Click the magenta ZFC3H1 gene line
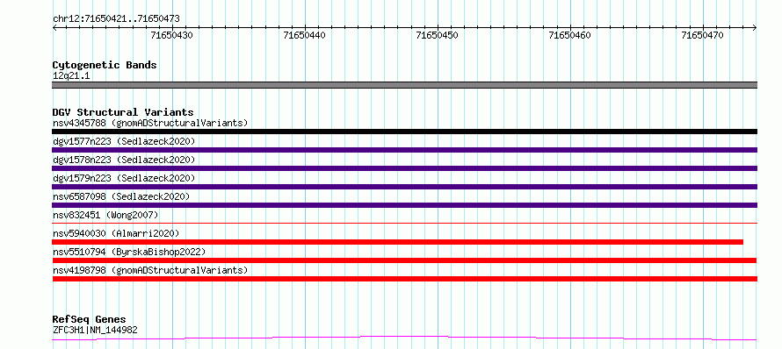This screenshot has height=349, width=782. pos(404,338)
